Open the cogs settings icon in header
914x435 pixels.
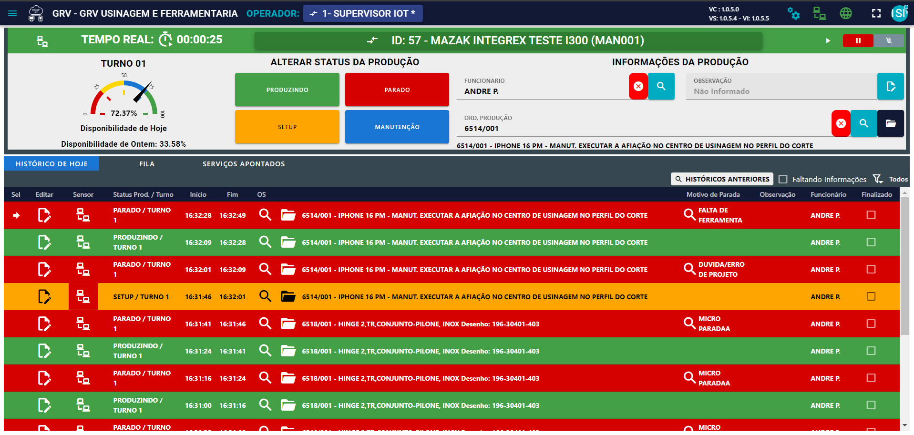tap(793, 13)
